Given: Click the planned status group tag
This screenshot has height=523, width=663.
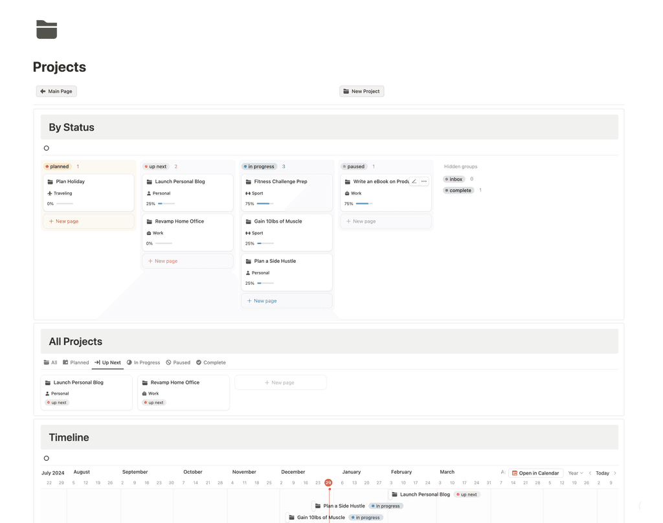Looking at the screenshot, I should [x=57, y=166].
